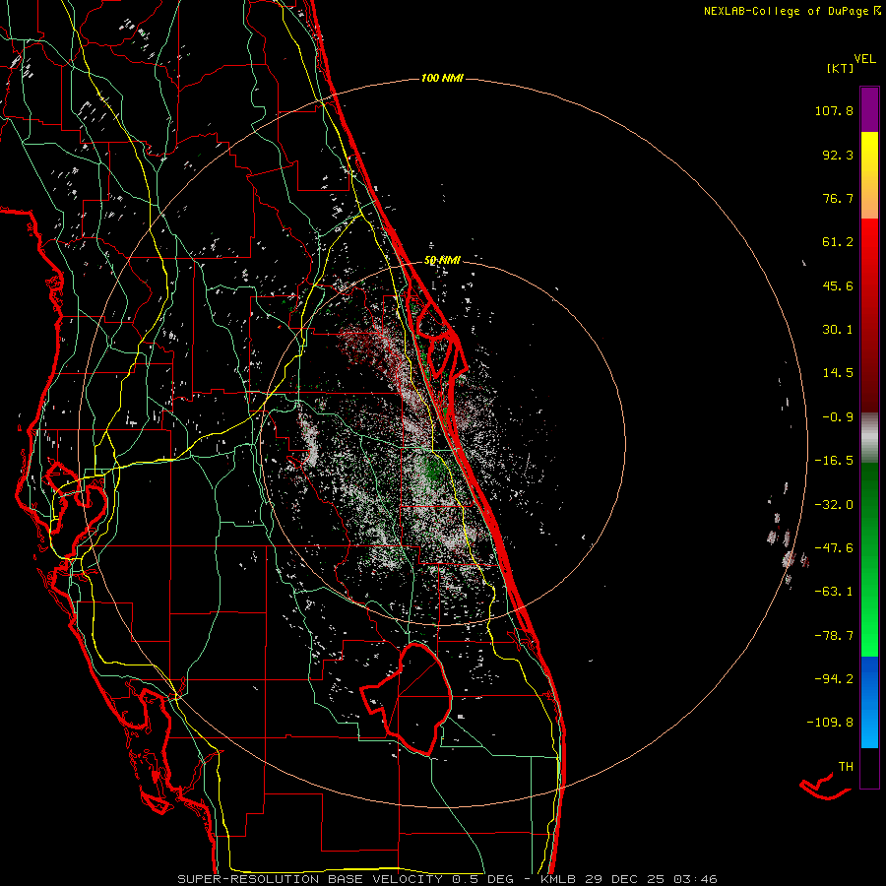886x886 pixels.
Task: Click the 100 NMI range ring label
Action: (x=442, y=78)
